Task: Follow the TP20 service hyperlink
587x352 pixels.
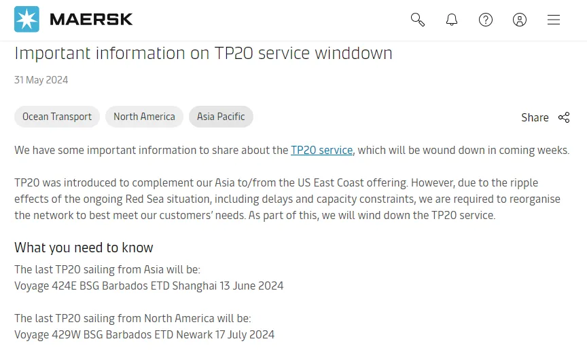Action: pos(321,150)
